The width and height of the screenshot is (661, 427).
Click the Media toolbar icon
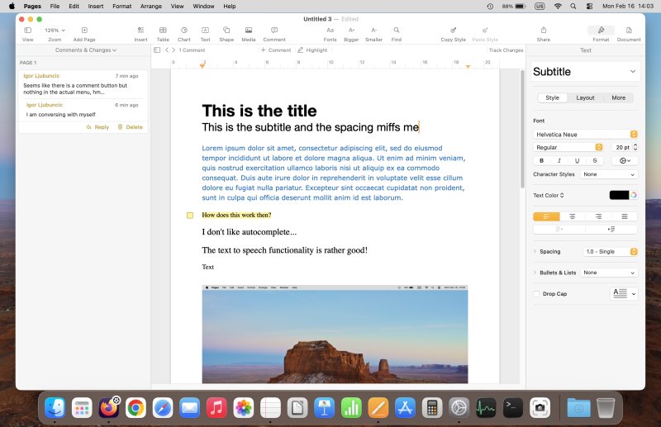pyautogui.click(x=248, y=31)
